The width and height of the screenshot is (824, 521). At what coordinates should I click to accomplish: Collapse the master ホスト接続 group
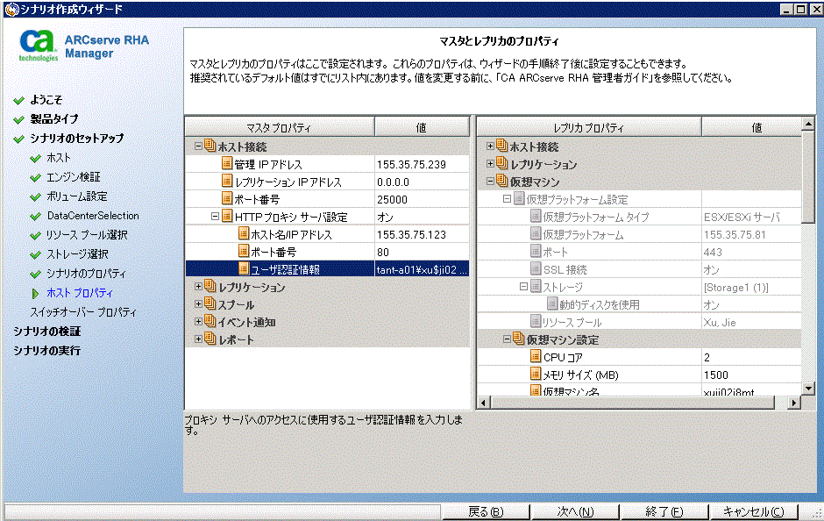pyautogui.click(x=198, y=146)
